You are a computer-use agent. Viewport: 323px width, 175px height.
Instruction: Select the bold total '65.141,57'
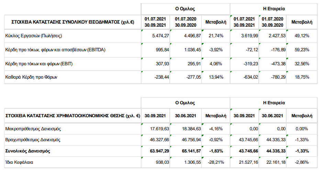click(x=191, y=151)
